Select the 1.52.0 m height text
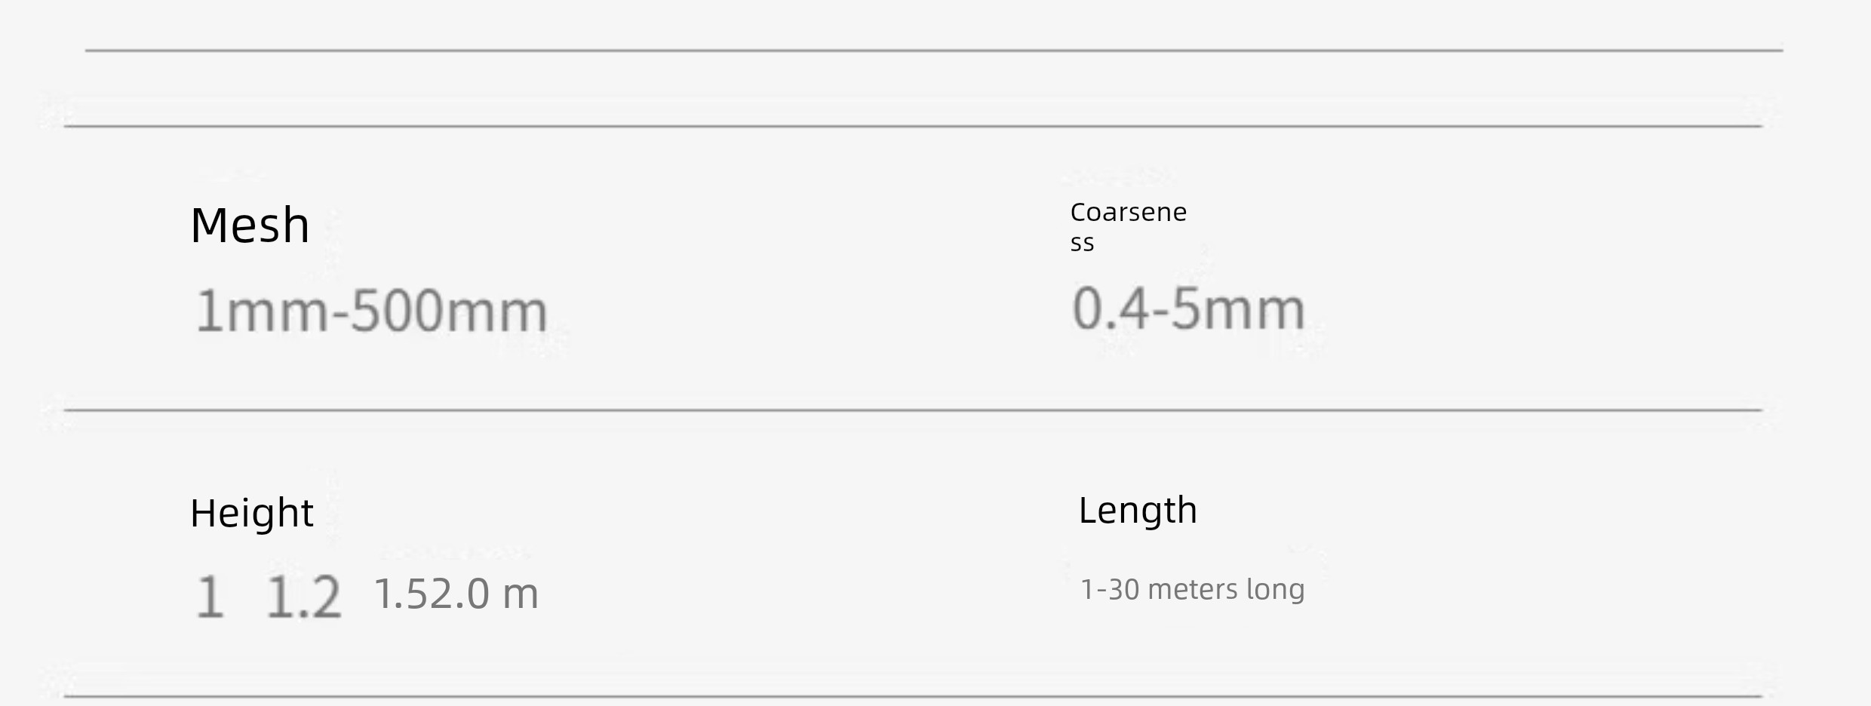Screen dimensions: 1871x706 pos(456,594)
